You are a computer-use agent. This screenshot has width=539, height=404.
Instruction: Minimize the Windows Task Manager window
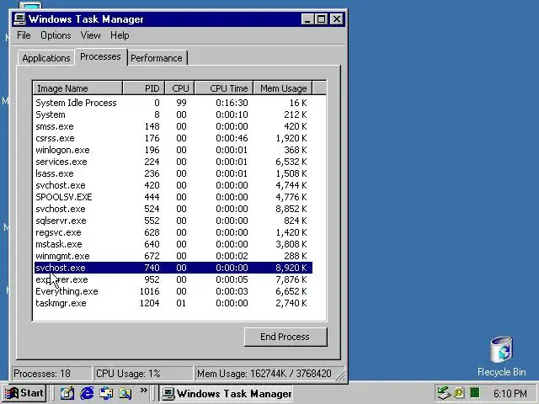pyautogui.click(x=307, y=19)
